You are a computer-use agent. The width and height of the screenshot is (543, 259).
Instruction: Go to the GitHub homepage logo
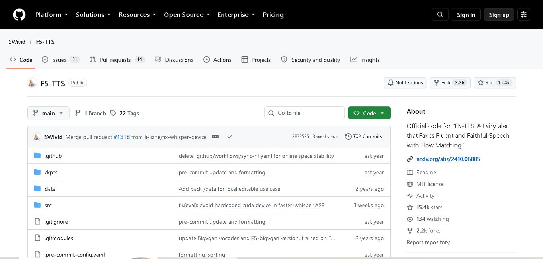click(x=19, y=15)
